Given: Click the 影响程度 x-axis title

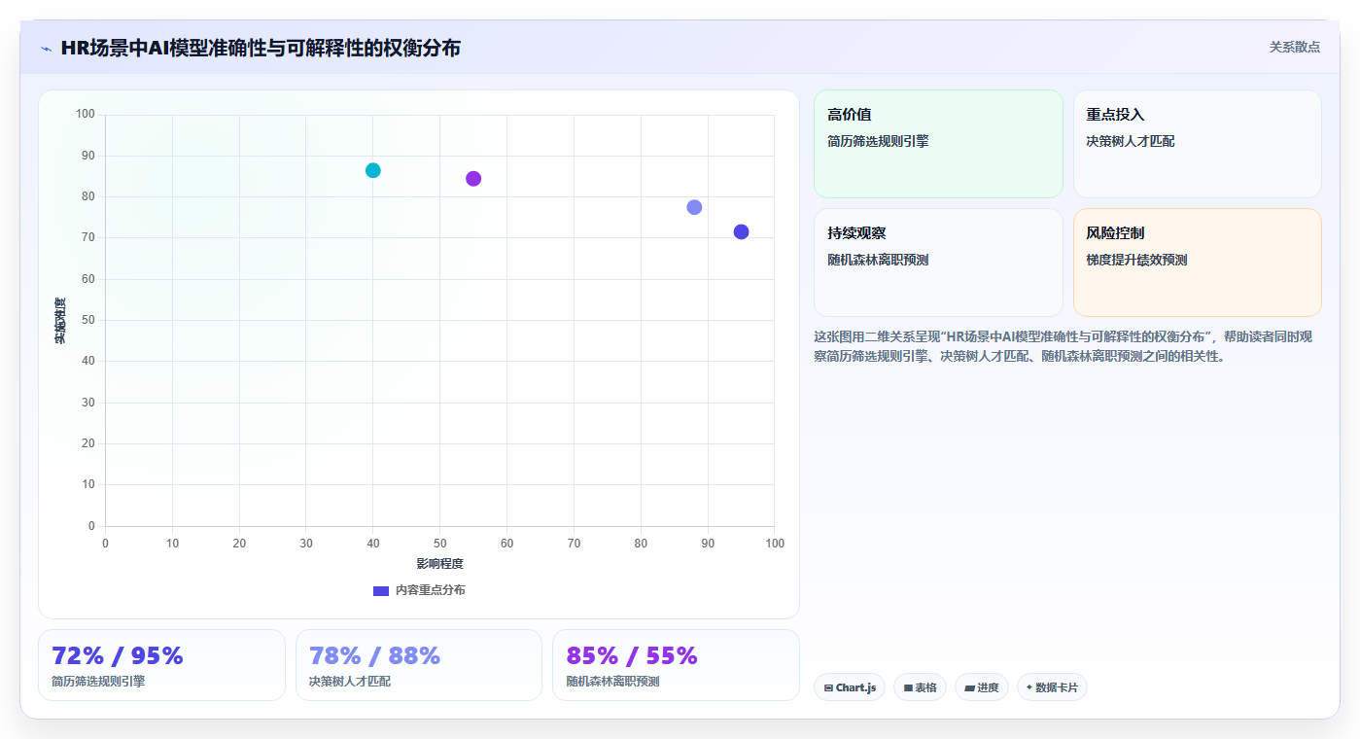Looking at the screenshot, I should click(439, 564).
